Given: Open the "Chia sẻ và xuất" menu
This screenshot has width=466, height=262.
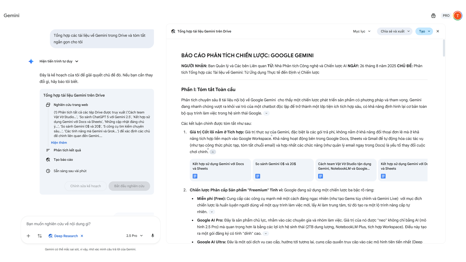Looking at the screenshot, I should (x=394, y=31).
